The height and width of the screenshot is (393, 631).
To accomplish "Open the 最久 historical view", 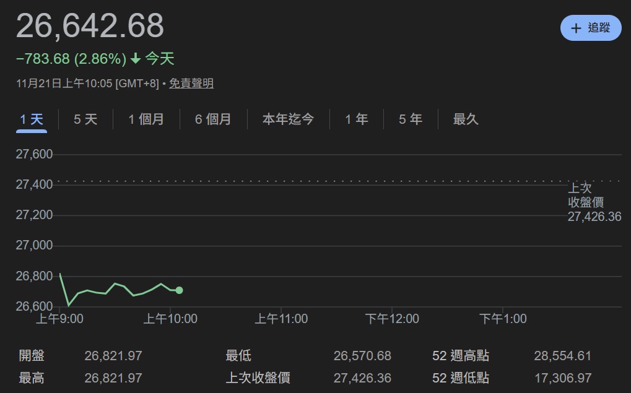I will coord(466,119).
